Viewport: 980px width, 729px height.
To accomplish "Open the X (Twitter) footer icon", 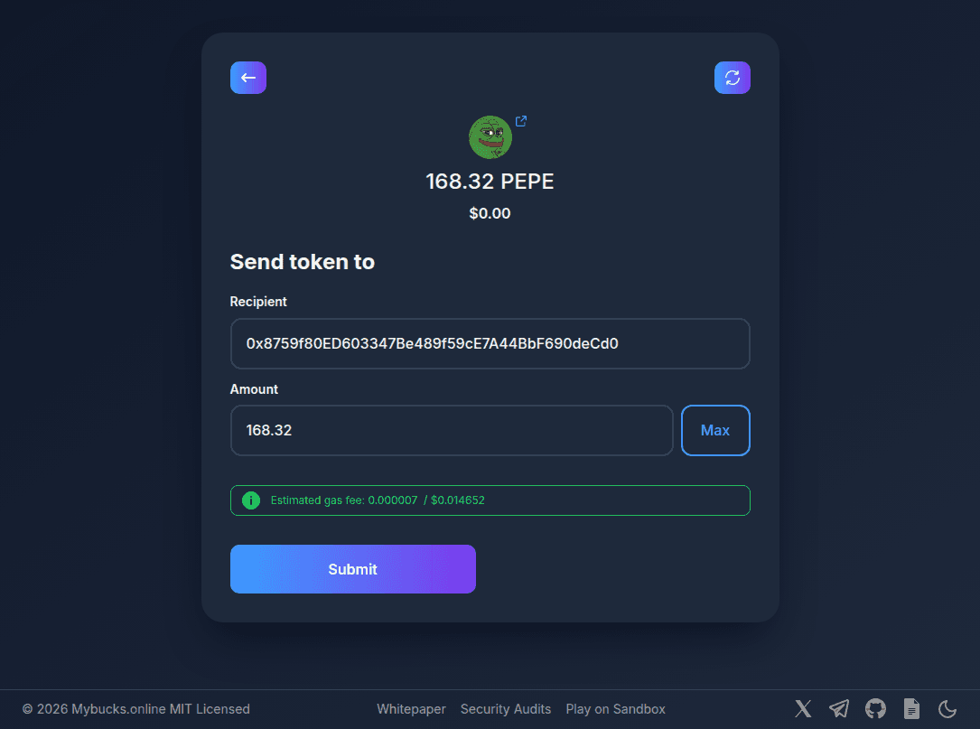I will [803, 708].
